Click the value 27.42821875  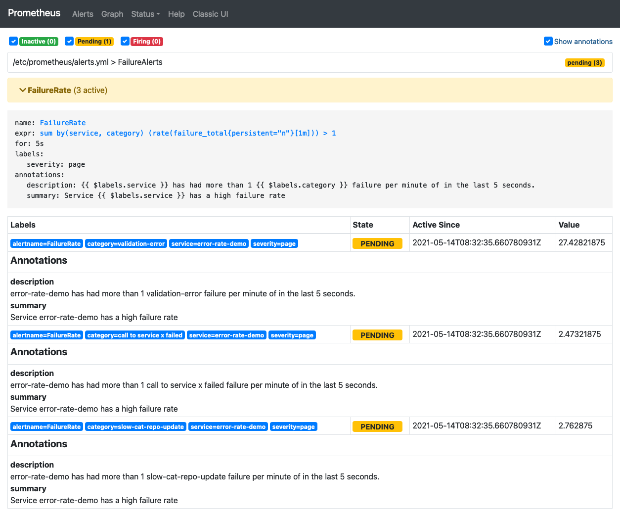pos(581,243)
